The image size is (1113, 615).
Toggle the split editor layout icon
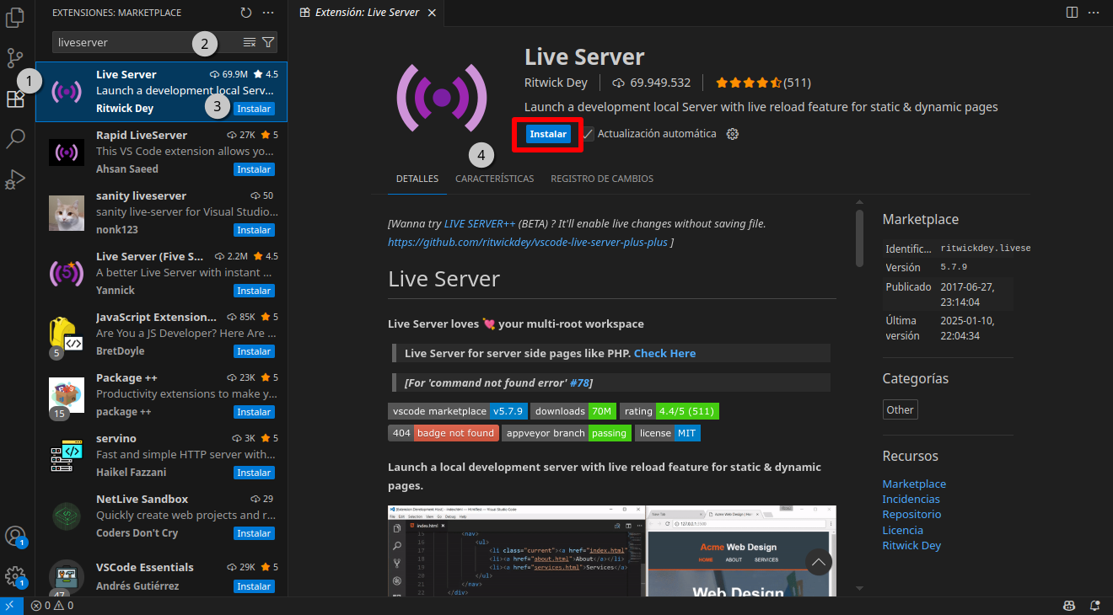1072,13
